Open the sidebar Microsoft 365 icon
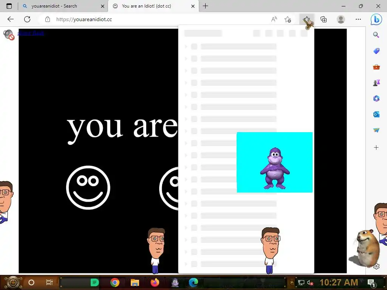 click(376, 99)
